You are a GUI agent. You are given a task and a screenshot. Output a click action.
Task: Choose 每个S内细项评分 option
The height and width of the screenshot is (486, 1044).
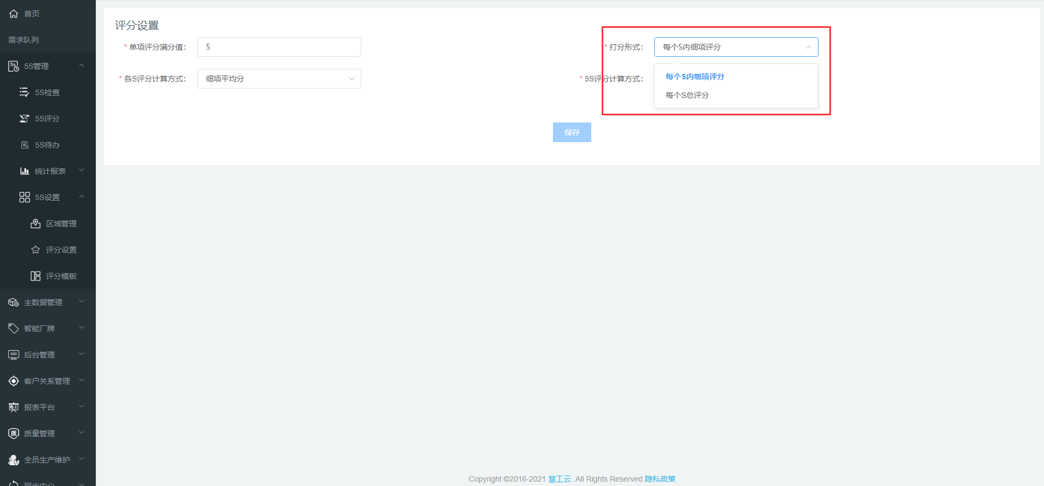pyautogui.click(x=695, y=77)
